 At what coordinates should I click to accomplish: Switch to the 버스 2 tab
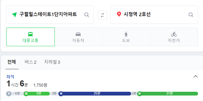pos(30,62)
